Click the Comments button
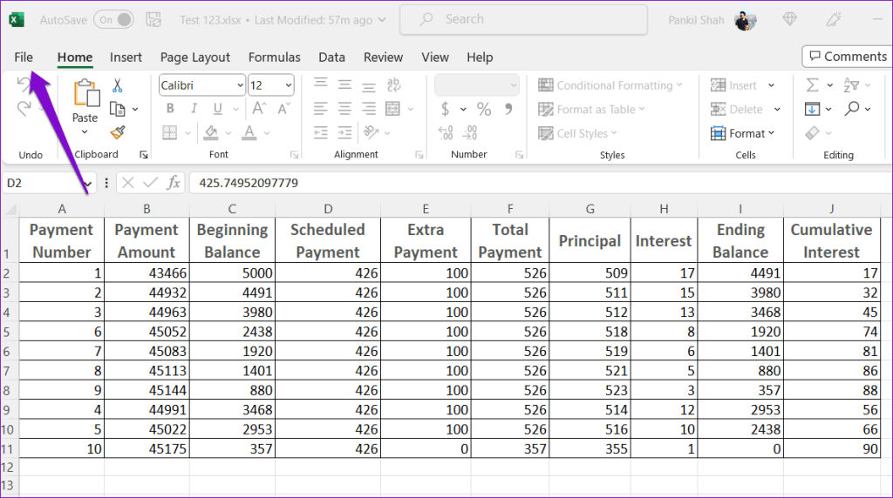 (x=848, y=57)
